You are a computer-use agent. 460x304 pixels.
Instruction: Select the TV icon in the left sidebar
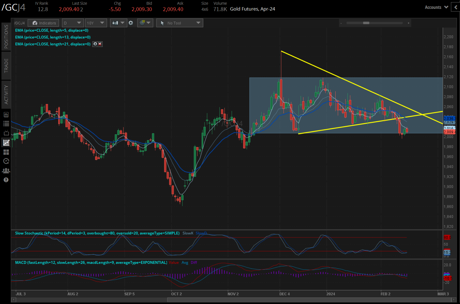click(x=6, y=133)
